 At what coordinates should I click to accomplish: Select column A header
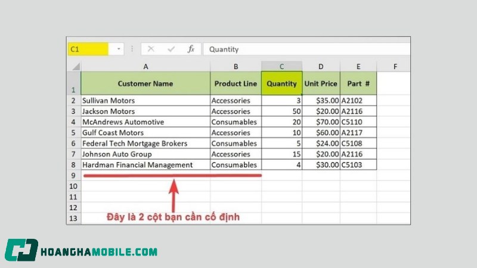(x=145, y=67)
